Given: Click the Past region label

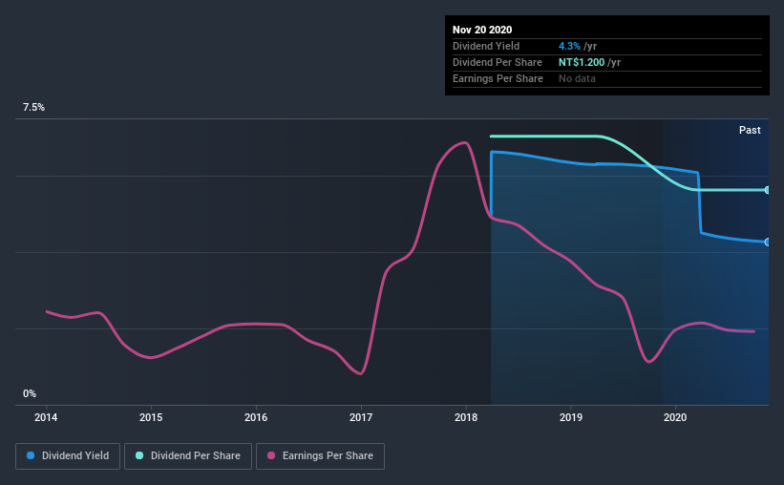Looking at the screenshot, I should (x=750, y=130).
